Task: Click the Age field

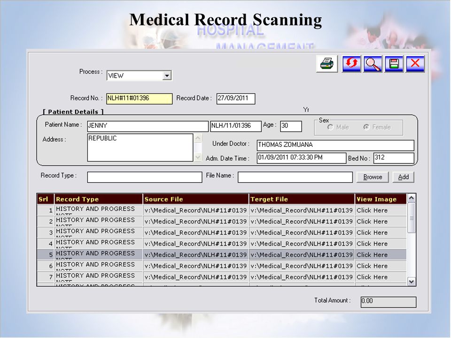Action: pyautogui.click(x=291, y=126)
